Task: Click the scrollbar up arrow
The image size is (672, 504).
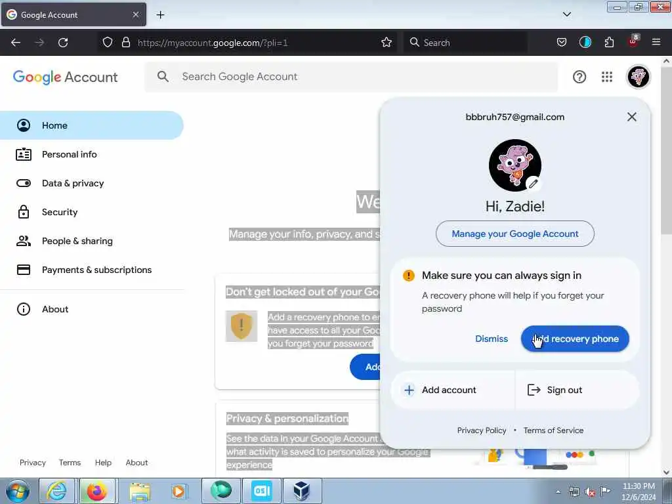Action: [x=666, y=61]
